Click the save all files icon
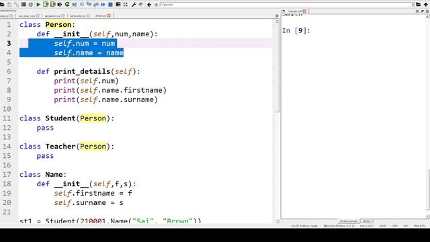 click(x=16, y=5)
